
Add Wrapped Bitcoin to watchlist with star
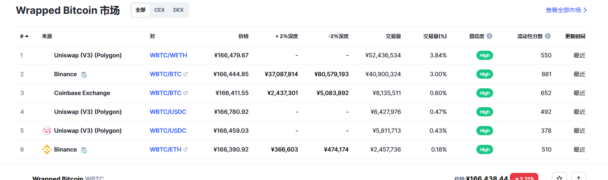click(x=559, y=178)
